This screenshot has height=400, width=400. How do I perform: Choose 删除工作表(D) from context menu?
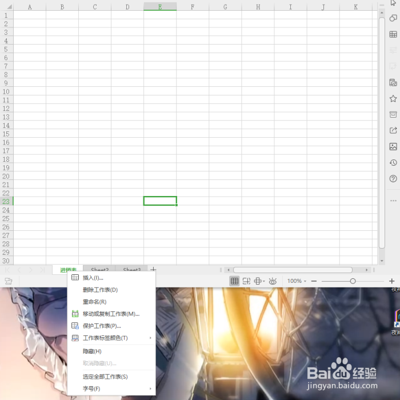111,290
